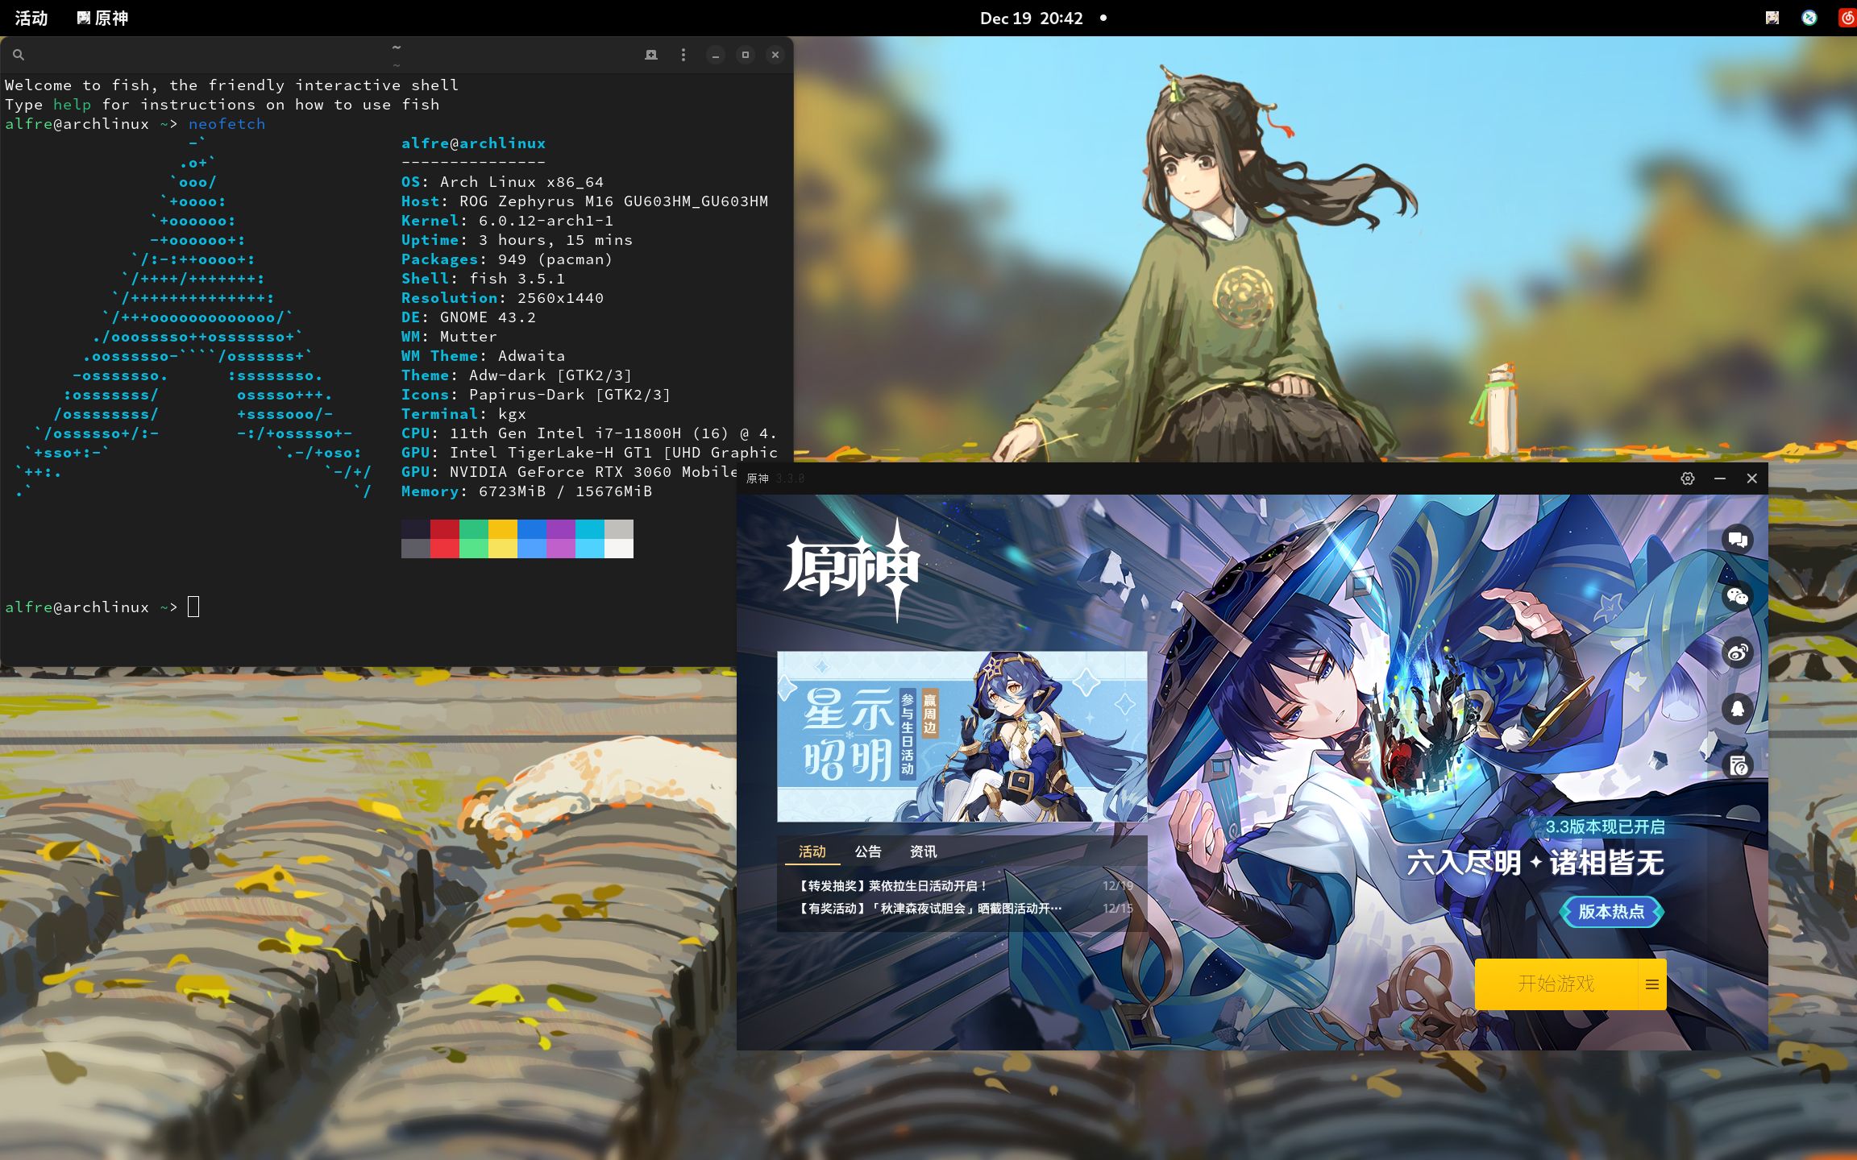
Task: Click the 原神 launcher window title text
Action: click(758, 478)
